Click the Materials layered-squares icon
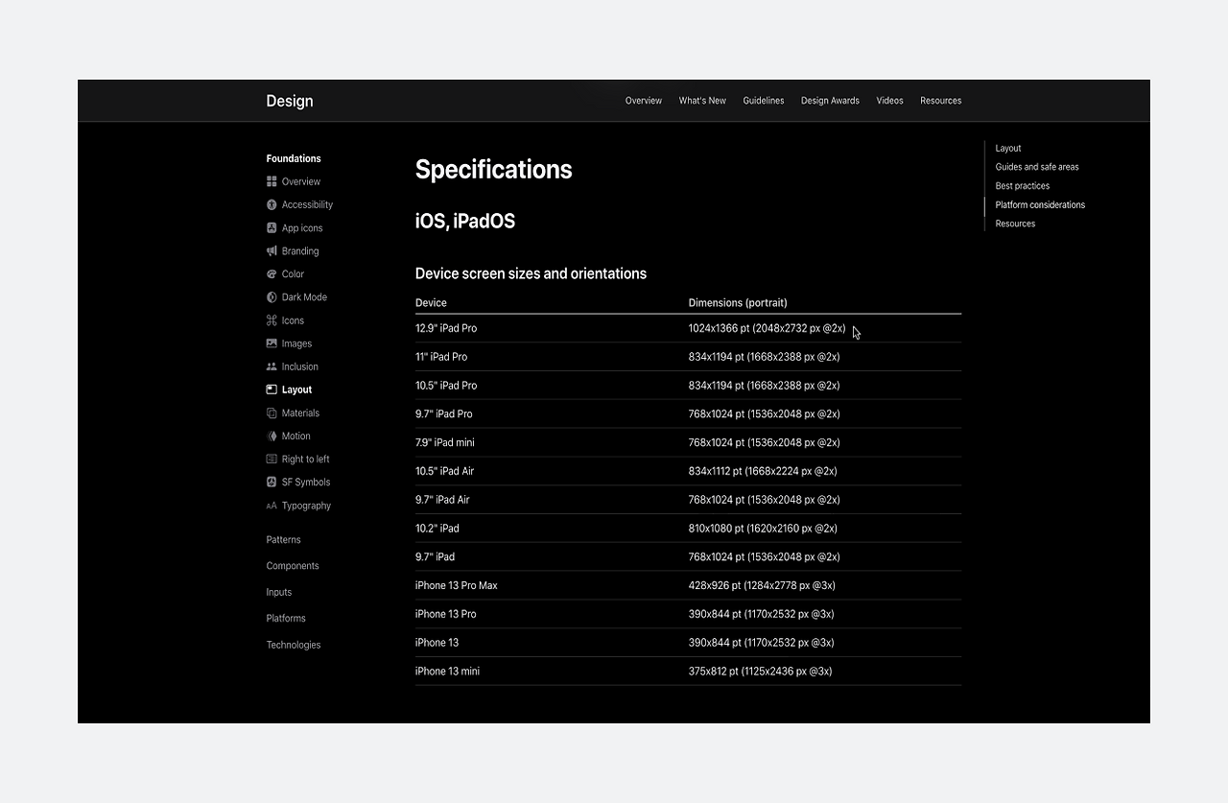 pos(272,413)
